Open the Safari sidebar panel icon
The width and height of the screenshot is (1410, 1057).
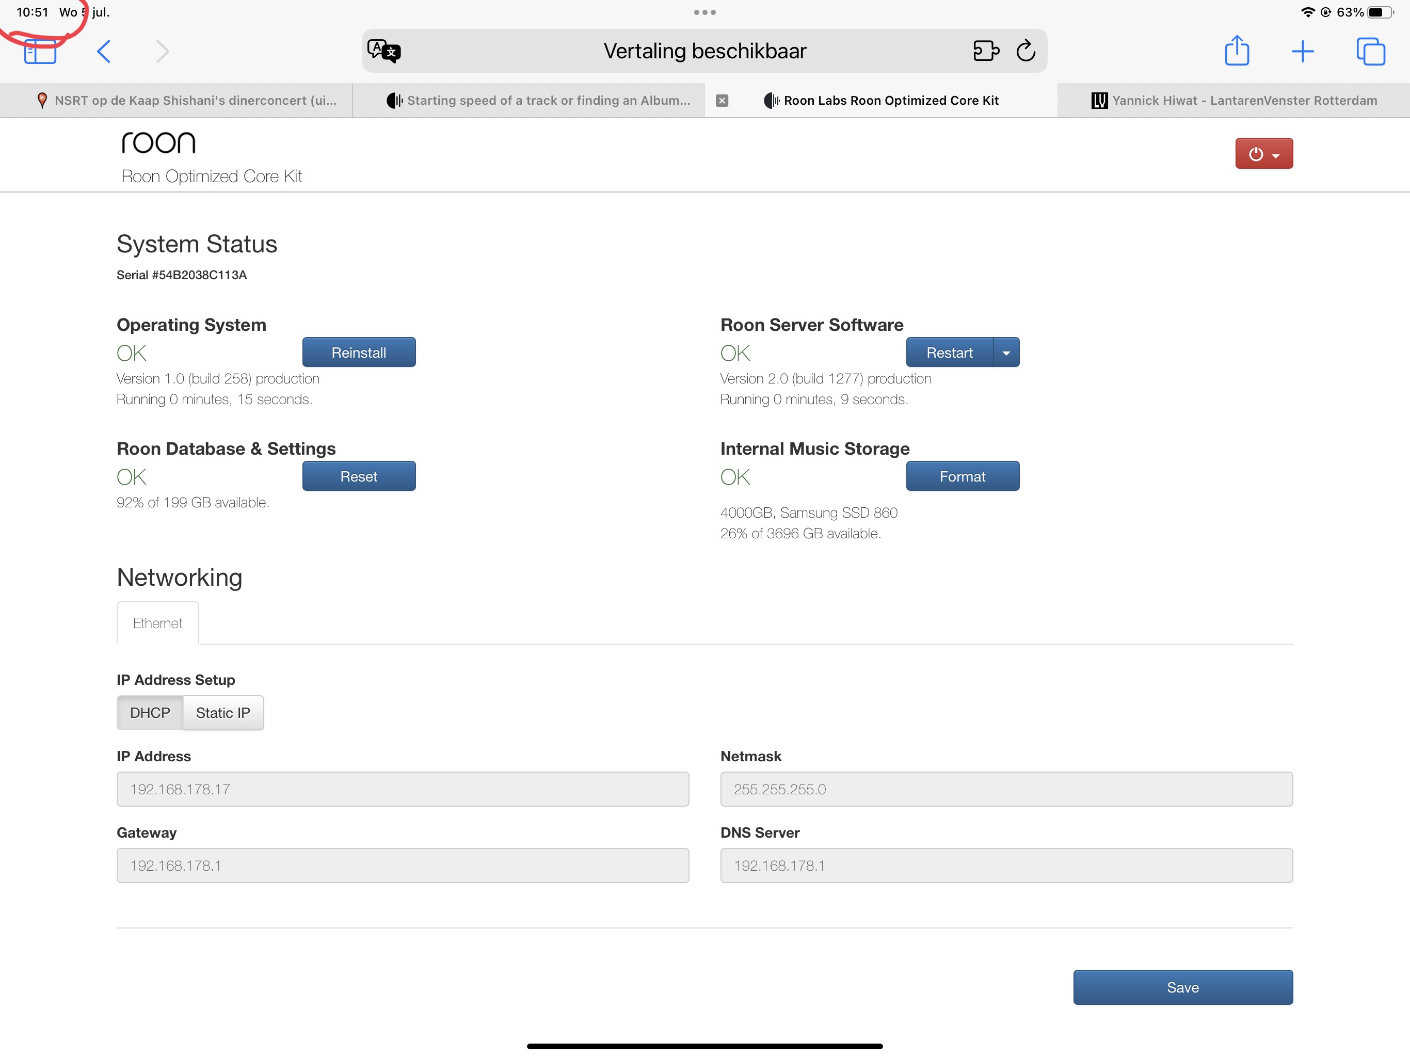[40, 51]
